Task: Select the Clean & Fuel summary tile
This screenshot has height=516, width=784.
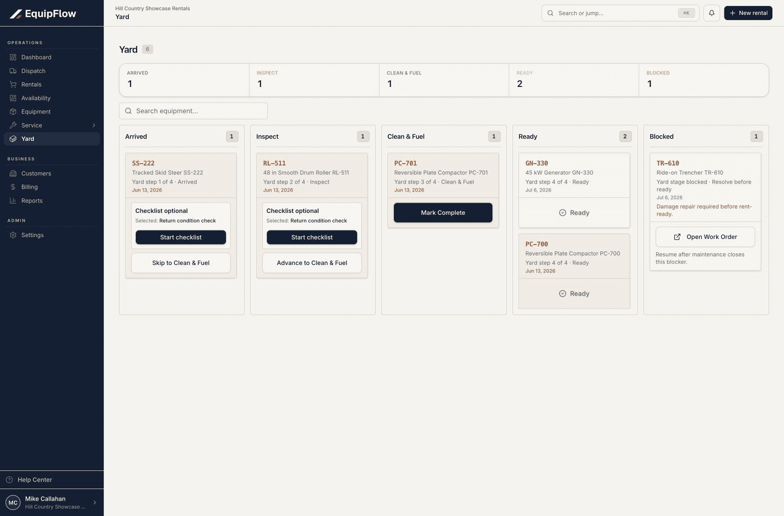Action: pyautogui.click(x=444, y=80)
